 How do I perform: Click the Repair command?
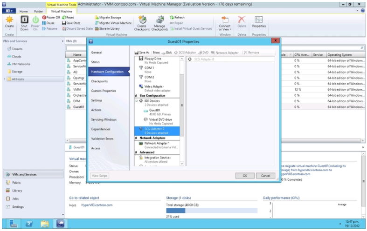coord(176,23)
